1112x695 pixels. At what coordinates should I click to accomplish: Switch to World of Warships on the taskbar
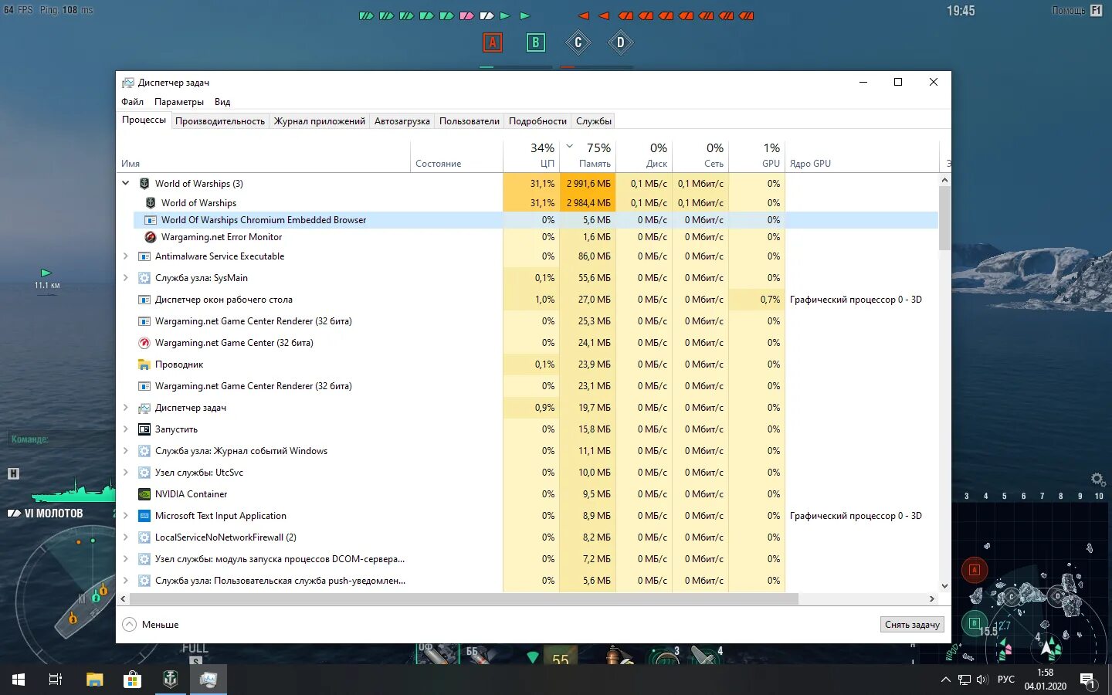pos(171,680)
